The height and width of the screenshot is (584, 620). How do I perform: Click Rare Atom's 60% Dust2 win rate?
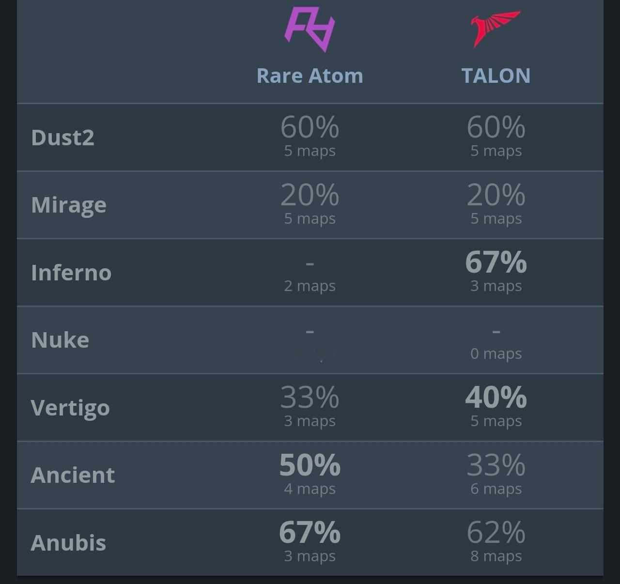(310, 127)
